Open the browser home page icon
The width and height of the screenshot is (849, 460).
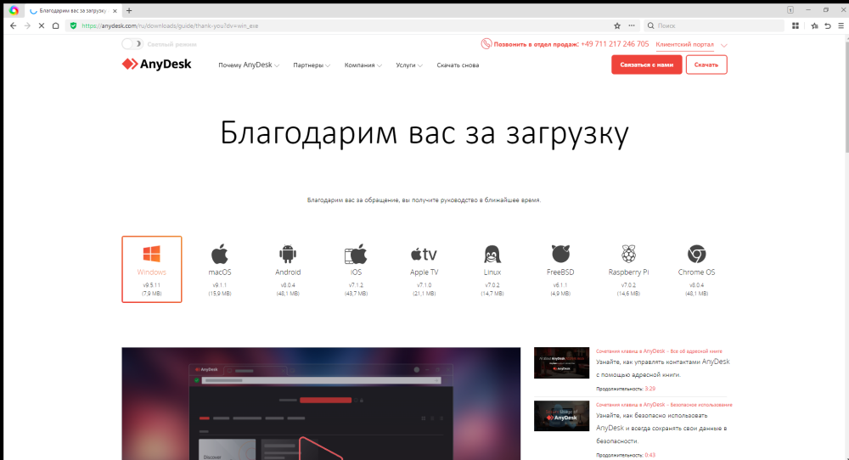click(55, 25)
